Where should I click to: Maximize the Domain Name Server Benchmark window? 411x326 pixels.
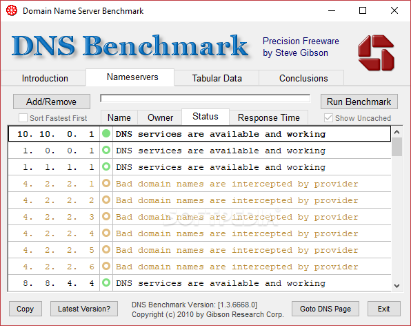coord(363,11)
